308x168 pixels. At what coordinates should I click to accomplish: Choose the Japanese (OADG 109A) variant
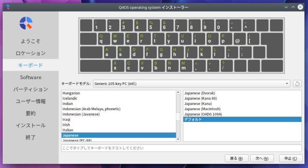[x=242, y=114]
